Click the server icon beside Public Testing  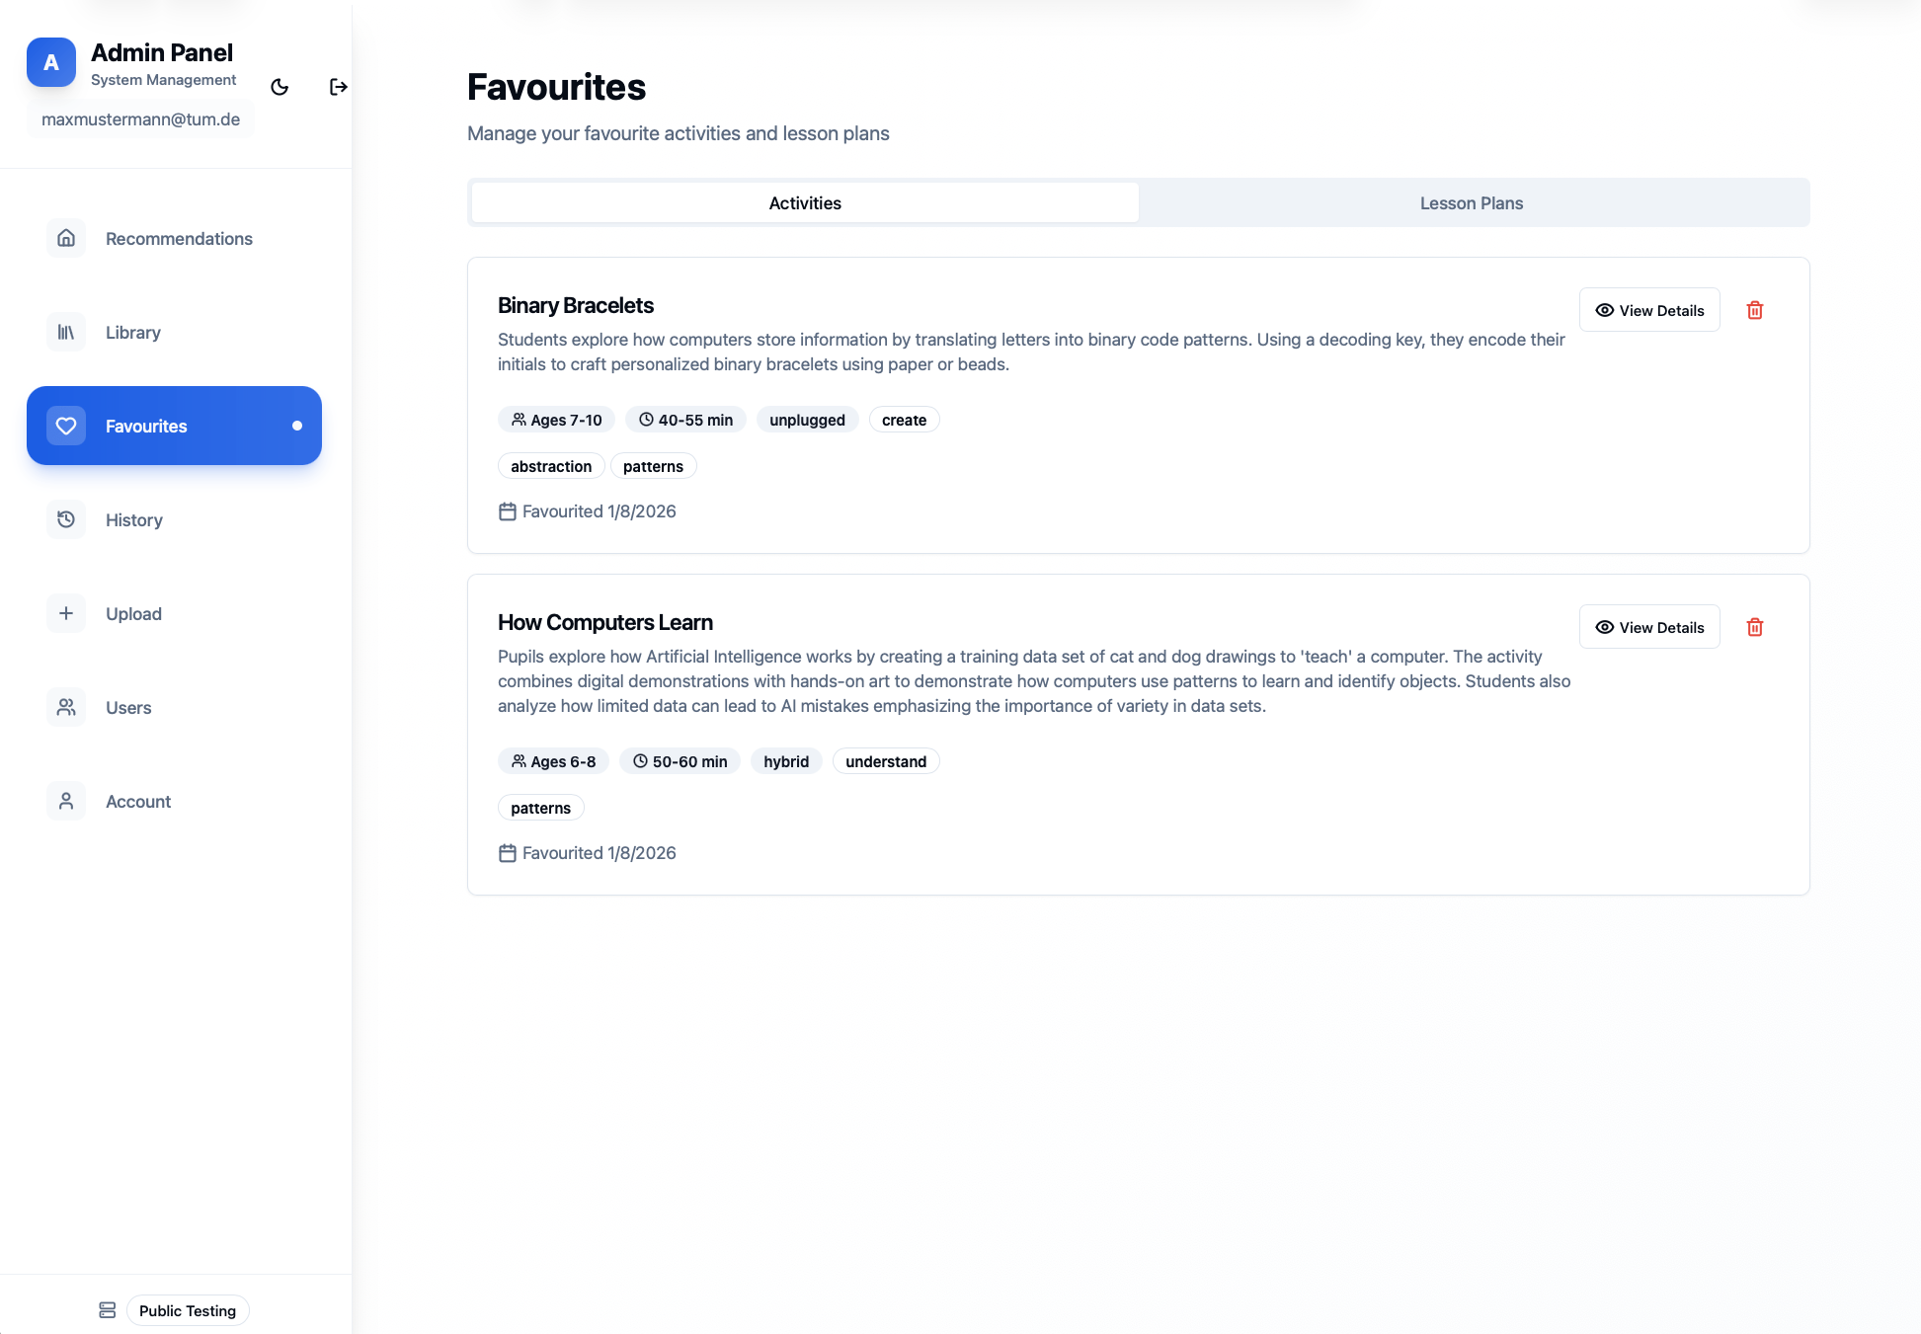(108, 1310)
